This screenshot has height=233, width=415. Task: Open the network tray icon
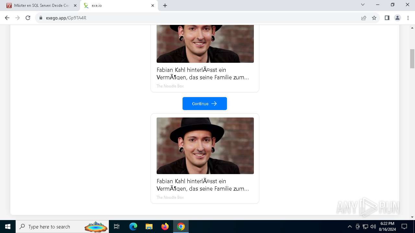pyautogui.click(x=365, y=227)
